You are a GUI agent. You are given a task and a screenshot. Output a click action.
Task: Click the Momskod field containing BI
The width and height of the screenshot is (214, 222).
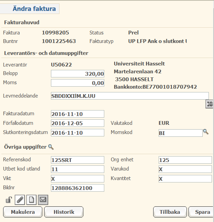pos(180,133)
